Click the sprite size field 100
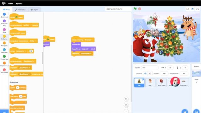201x113 pixels. pos(164,73)
